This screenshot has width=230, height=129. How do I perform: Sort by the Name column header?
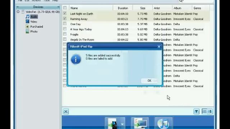[x=91, y=8]
